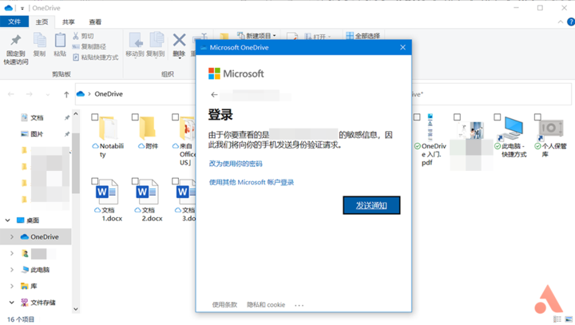Image resolution: width=575 pixels, height=325 pixels.
Task: Check the box for 文档 1.docx
Action: [94, 181]
